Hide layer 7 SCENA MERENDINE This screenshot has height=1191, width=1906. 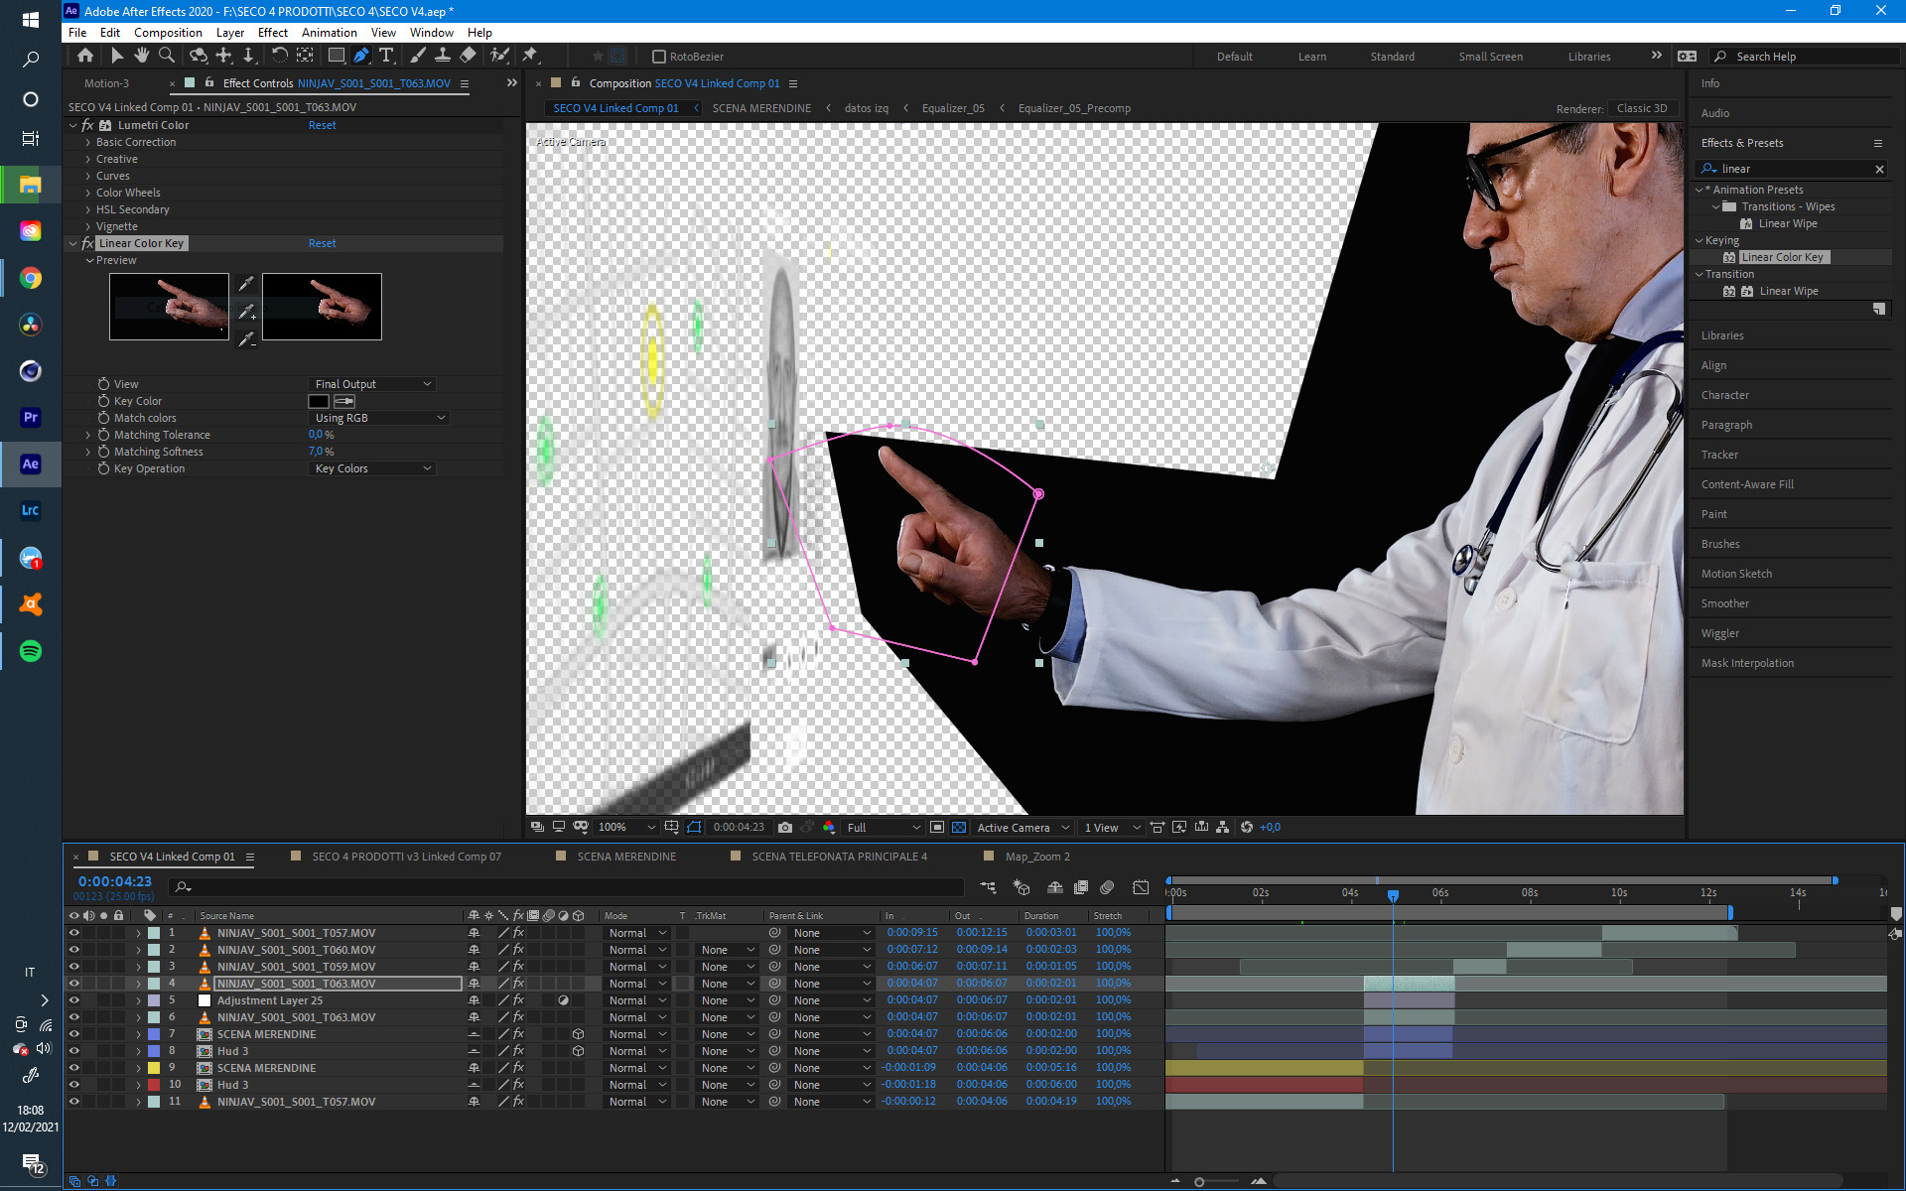point(73,1034)
